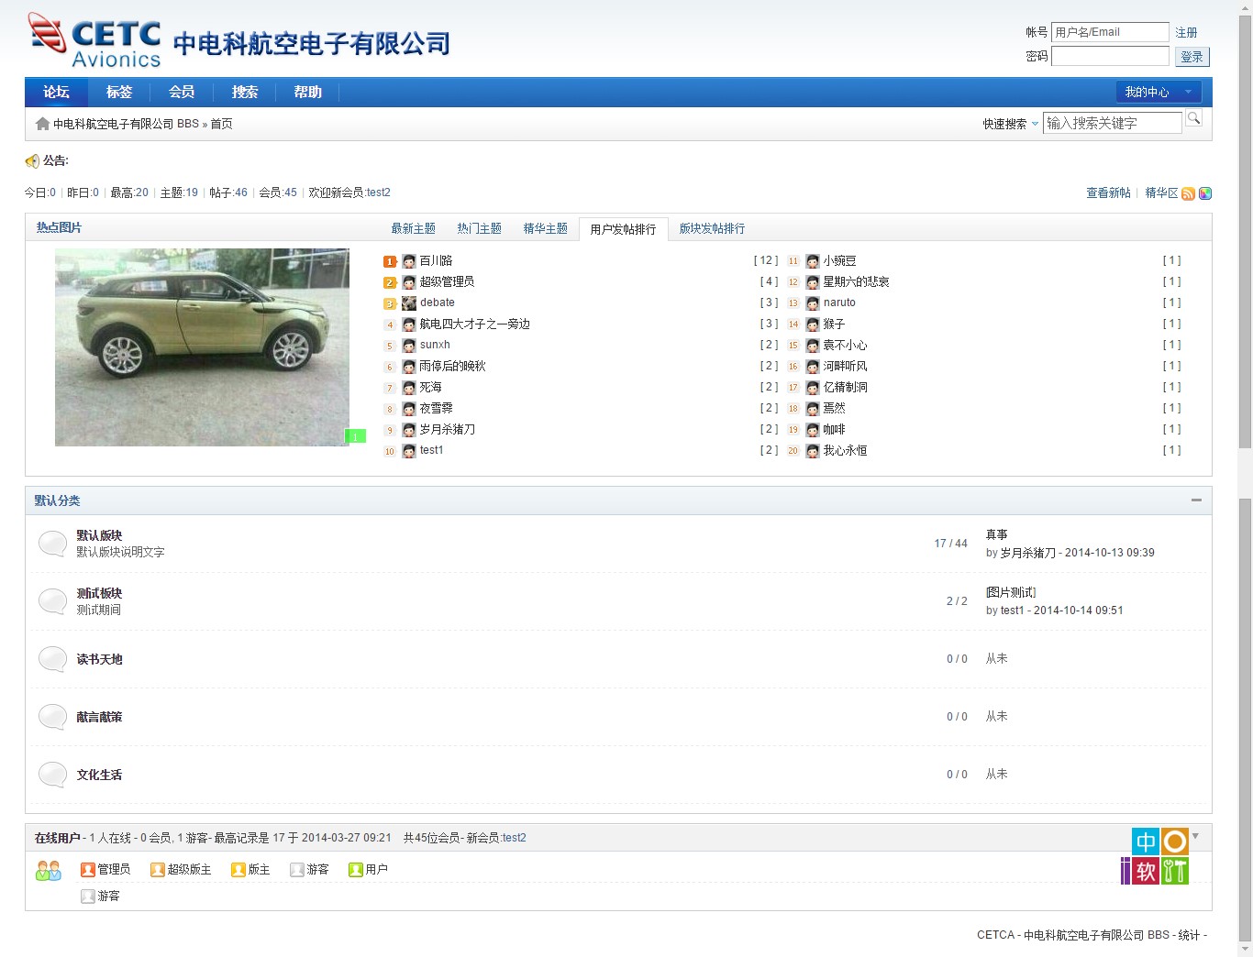Click the hot picture car thumbnail
Image resolution: width=1253 pixels, height=957 pixels.
pyautogui.click(x=202, y=346)
